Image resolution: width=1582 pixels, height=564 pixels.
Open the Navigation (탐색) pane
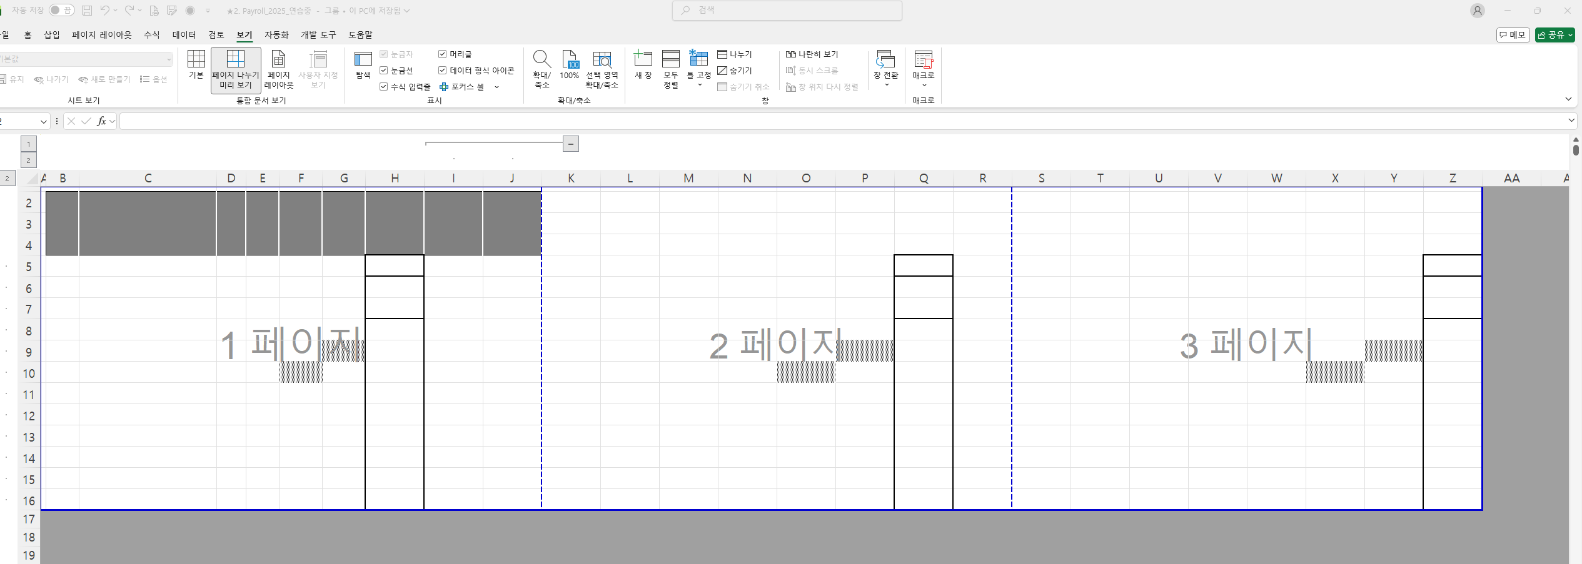click(363, 65)
